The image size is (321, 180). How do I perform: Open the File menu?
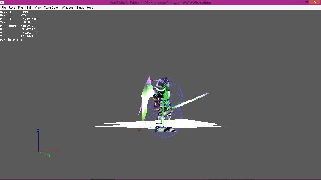pos(4,8)
